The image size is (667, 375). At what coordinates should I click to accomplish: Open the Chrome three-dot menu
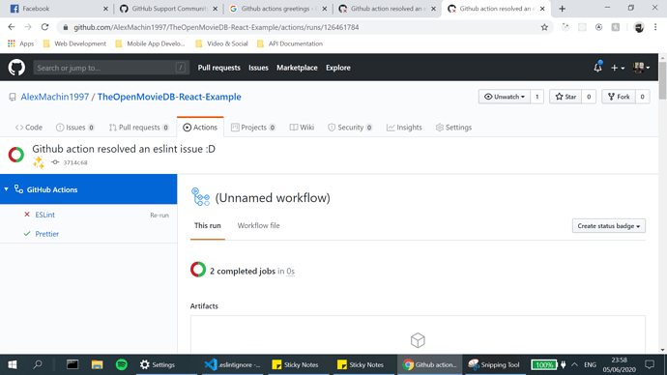point(655,27)
